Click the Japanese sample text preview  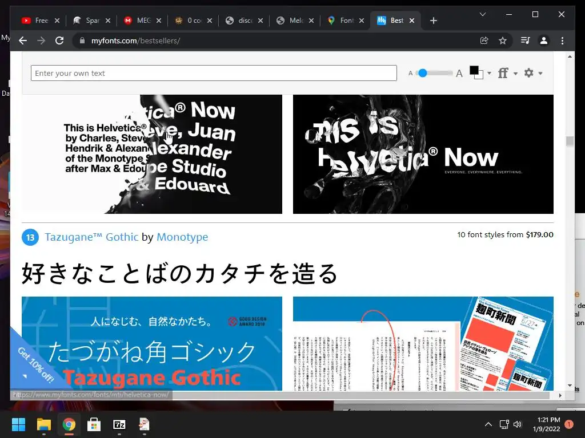tap(180, 273)
